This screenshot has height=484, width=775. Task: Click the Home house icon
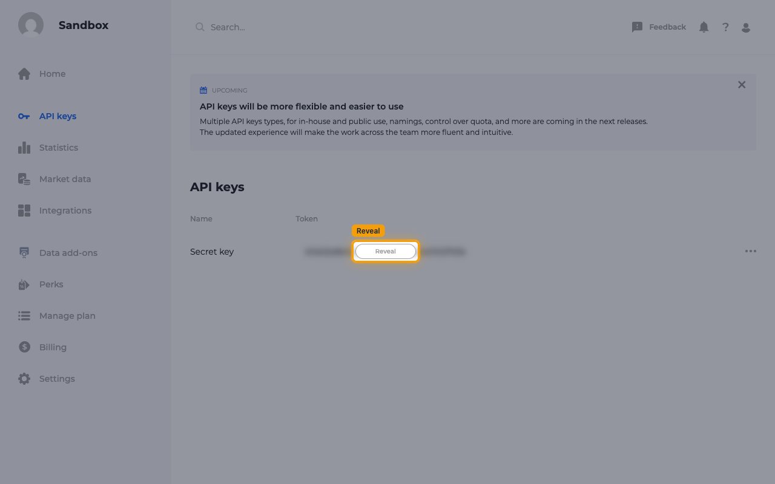24,74
